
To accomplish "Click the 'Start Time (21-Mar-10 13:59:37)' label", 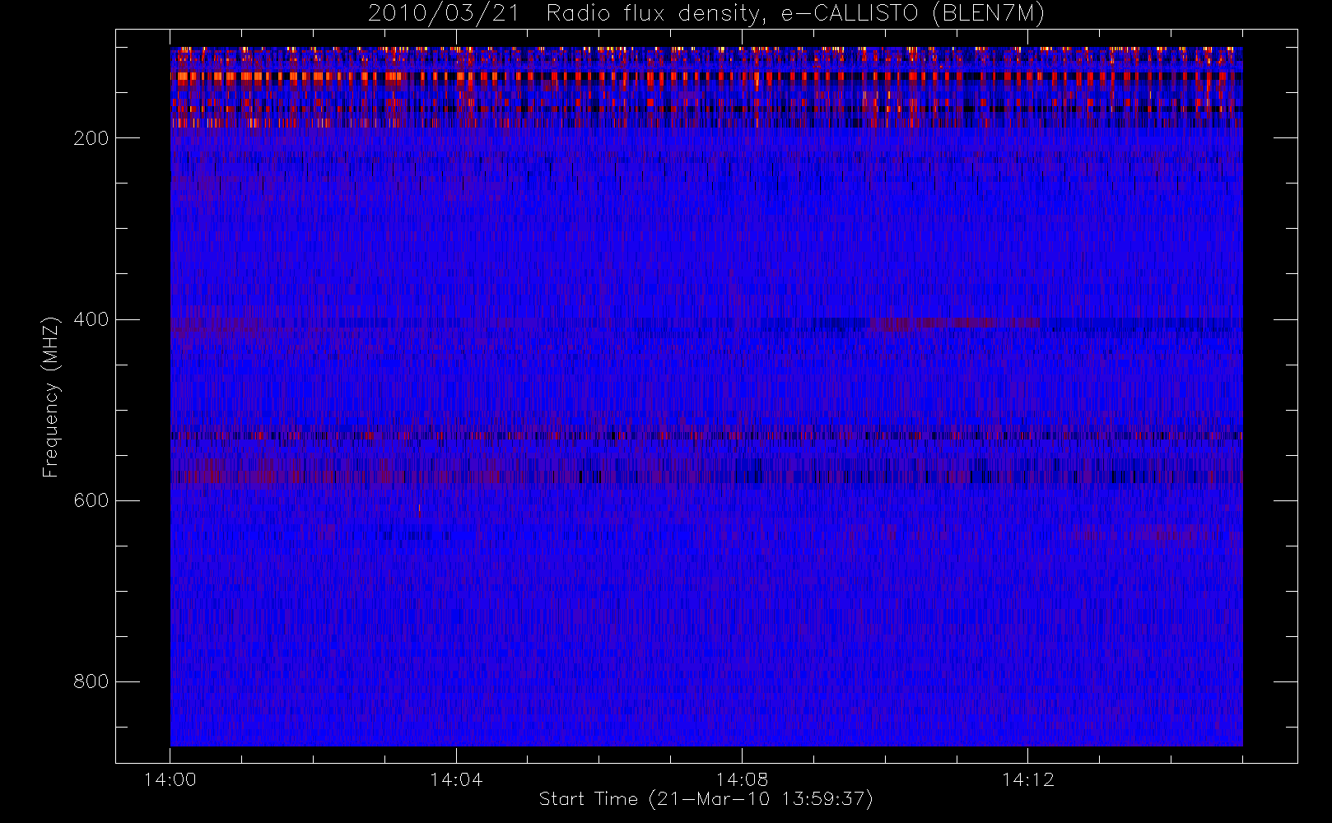I will (706, 799).
